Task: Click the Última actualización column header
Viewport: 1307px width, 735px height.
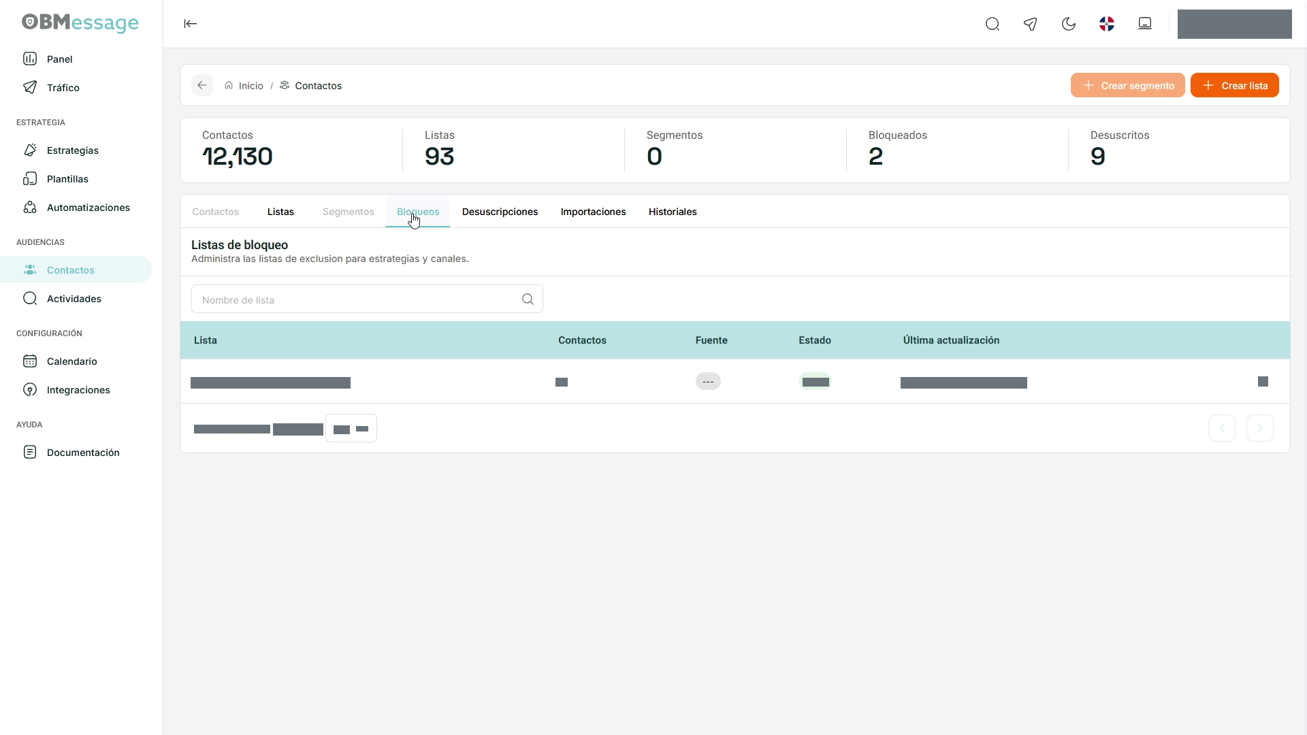Action: (952, 340)
